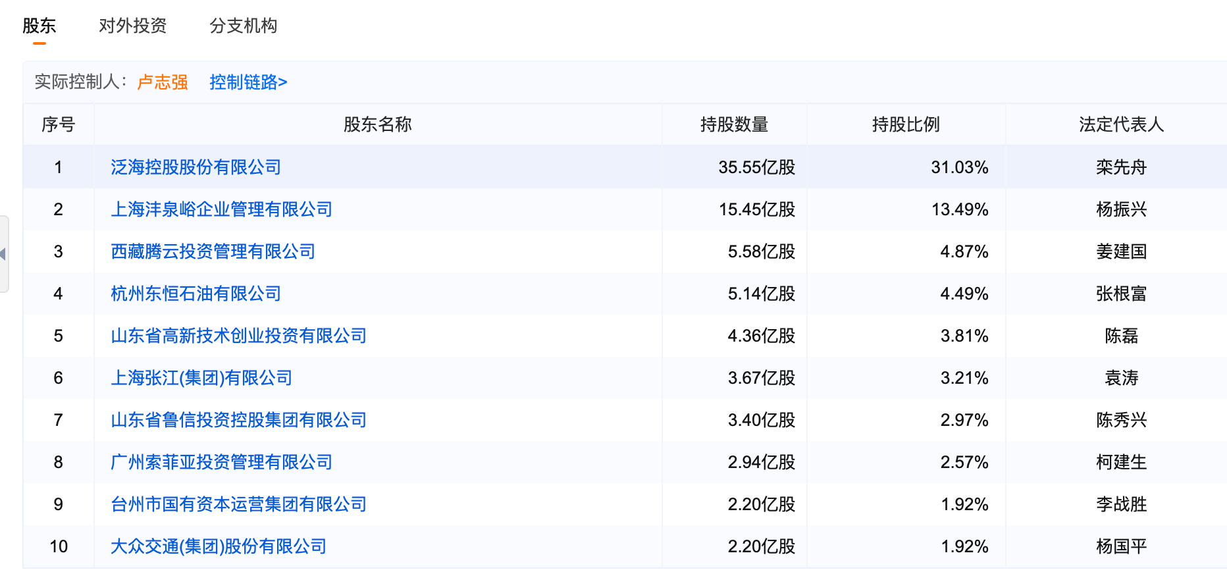Viewport: 1227px width, 574px height.
Task: Click the 5.14亿股 holding amount
Action: pos(762,294)
